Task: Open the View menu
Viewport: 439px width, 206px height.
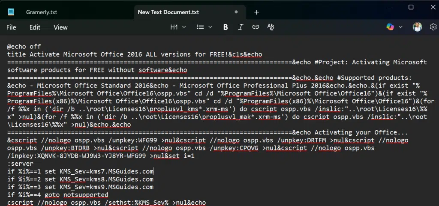Action: point(60,27)
